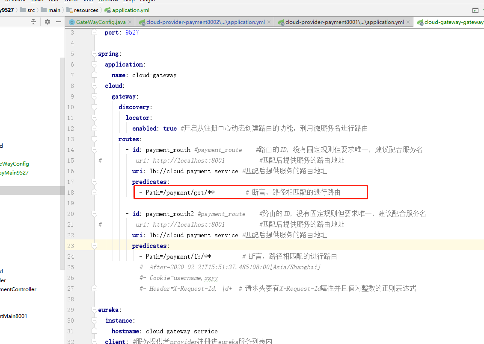Collapse the locator block on line 11
Viewport: 484px width, 344px height.
(95, 118)
